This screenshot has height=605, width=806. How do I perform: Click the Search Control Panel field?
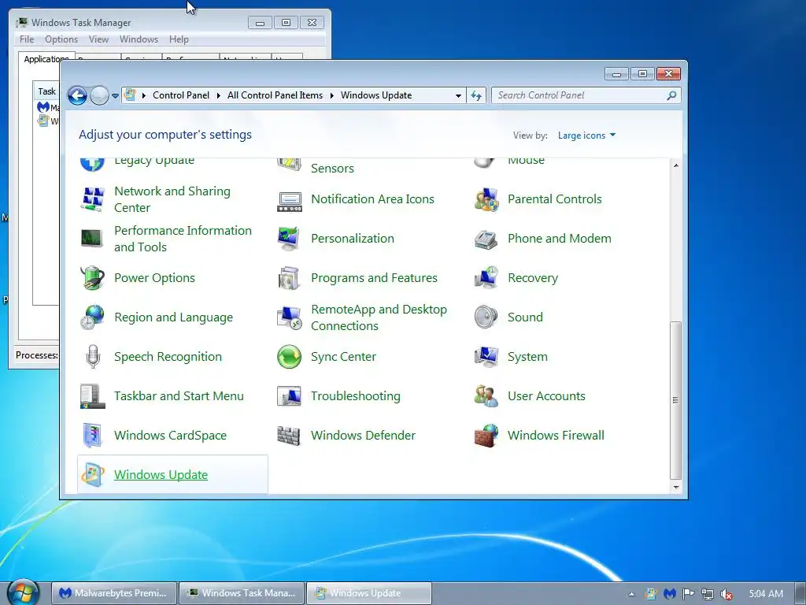579,95
